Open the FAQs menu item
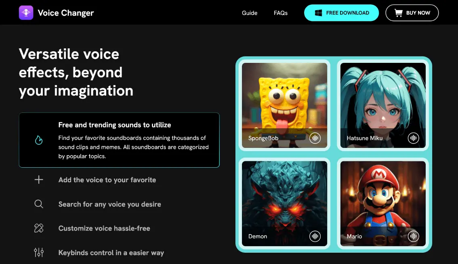Screen dimensions: 458x264 [281, 13]
